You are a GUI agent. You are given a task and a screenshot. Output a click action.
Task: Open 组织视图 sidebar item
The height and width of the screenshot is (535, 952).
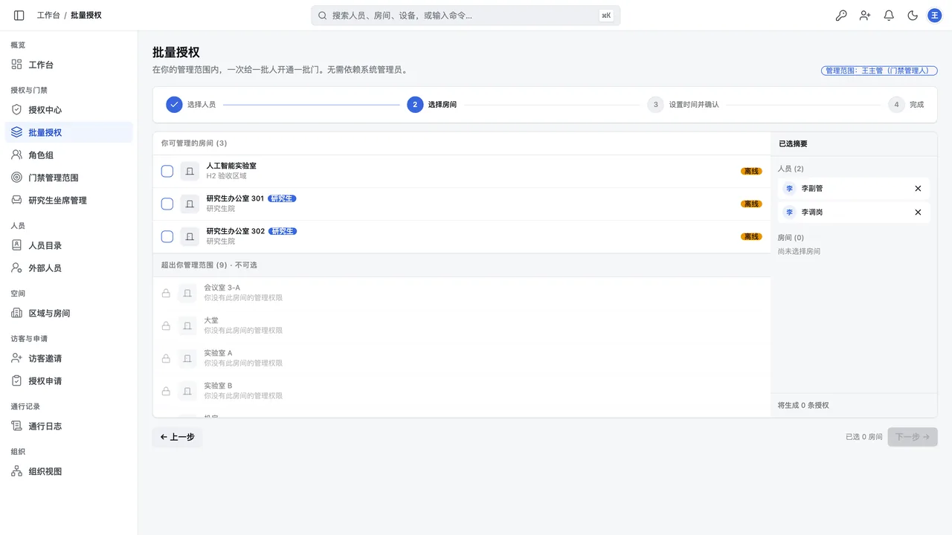(x=68, y=472)
